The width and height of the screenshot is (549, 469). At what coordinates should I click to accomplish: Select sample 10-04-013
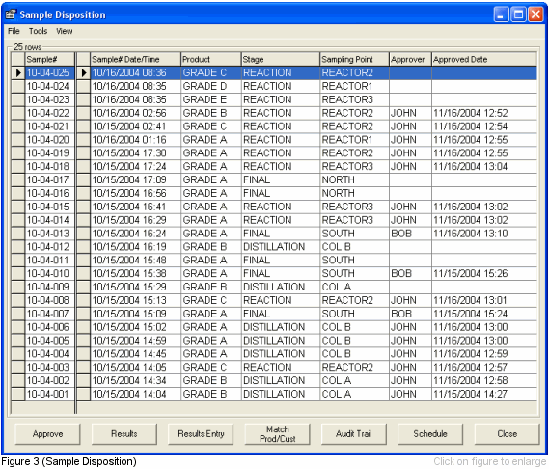coord(50,234)
